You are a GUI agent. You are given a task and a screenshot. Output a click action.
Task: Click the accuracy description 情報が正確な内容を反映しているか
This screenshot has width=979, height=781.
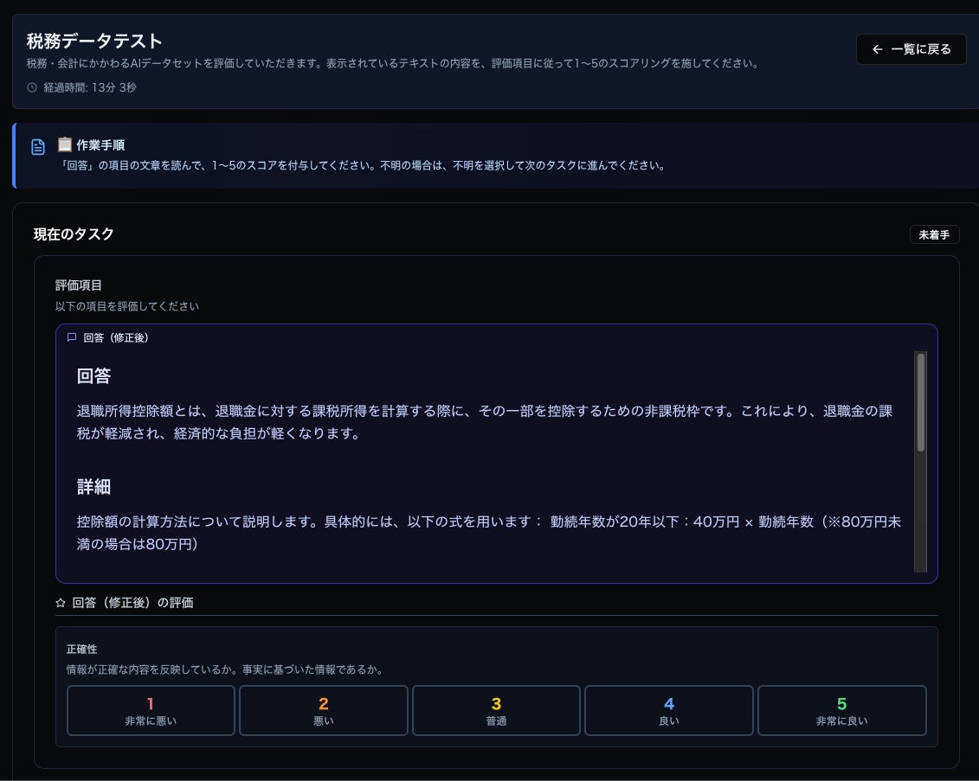(225, 669)
